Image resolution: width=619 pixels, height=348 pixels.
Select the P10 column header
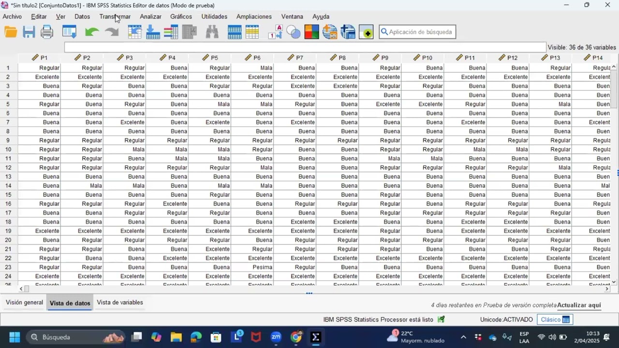[x=423, y=58]
